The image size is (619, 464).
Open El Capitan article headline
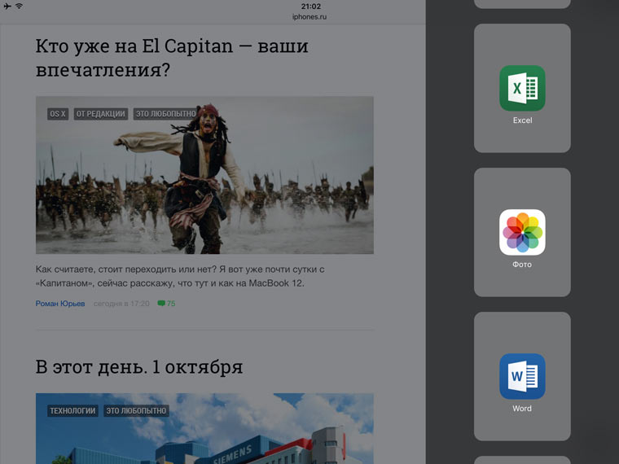click(172, 58)
